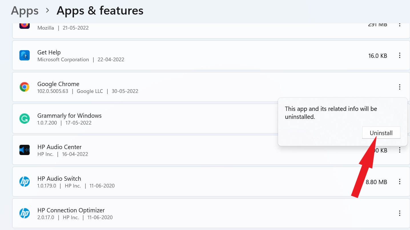Viewport: 410px width, 230px height.
Task: Click the Apps & features page heading
Action: (x=100, y=11)
